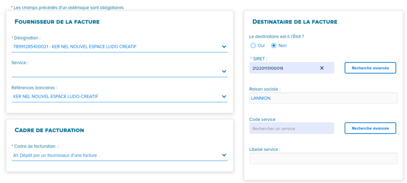Focus the SIRET field containing 21220113100019
407x183 pixels.
coord(292,68)
